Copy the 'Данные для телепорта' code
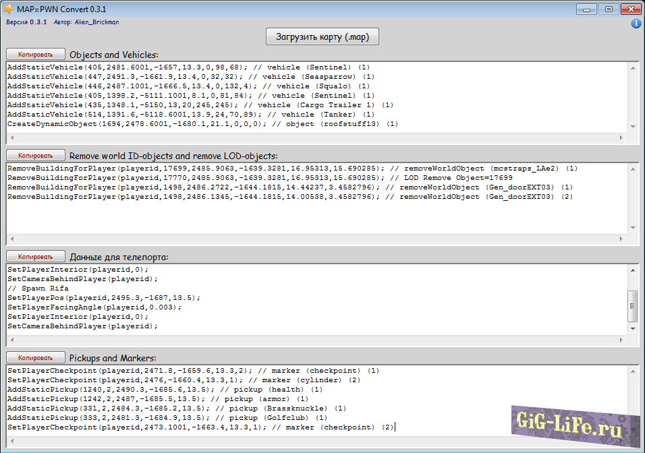This screenshot has height=453, width=645. coord(36,256)
